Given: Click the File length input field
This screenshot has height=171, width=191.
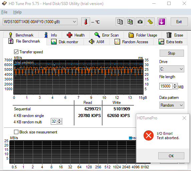Looking at the screenshot, I should pos(166,86).
